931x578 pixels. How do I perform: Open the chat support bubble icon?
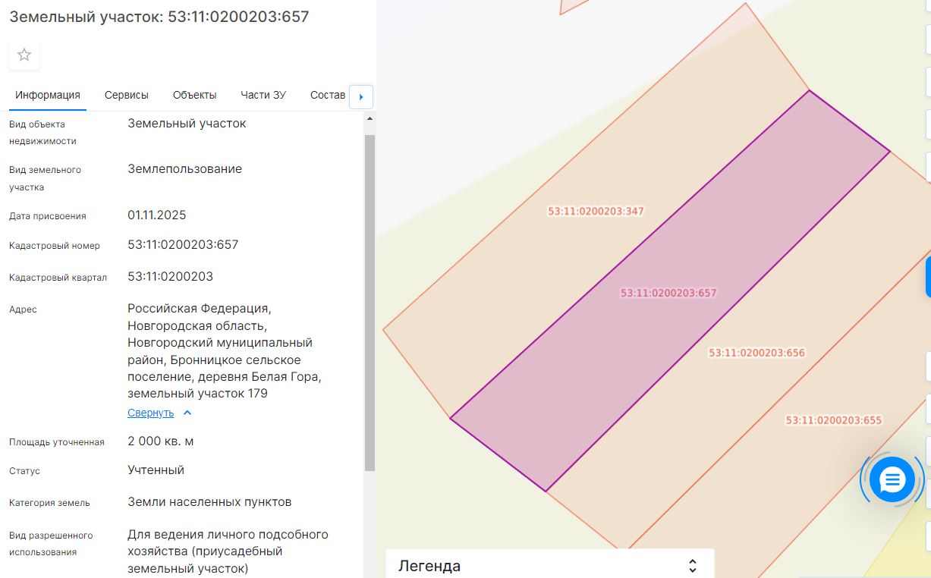[x=892, y=479]
